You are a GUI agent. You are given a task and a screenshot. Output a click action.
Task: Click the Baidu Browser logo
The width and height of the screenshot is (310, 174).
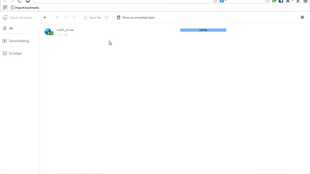click(5, 17)
